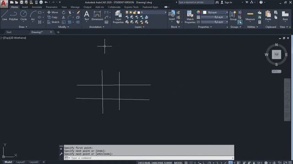The height and width of the screenshot is (164, 293).
Task: Click the Customization icon on the status bar
Action: click(290, 163)
